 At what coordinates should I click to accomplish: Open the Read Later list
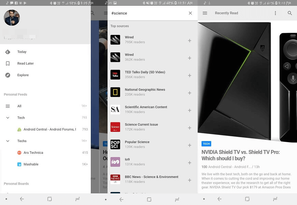point(45,63)
